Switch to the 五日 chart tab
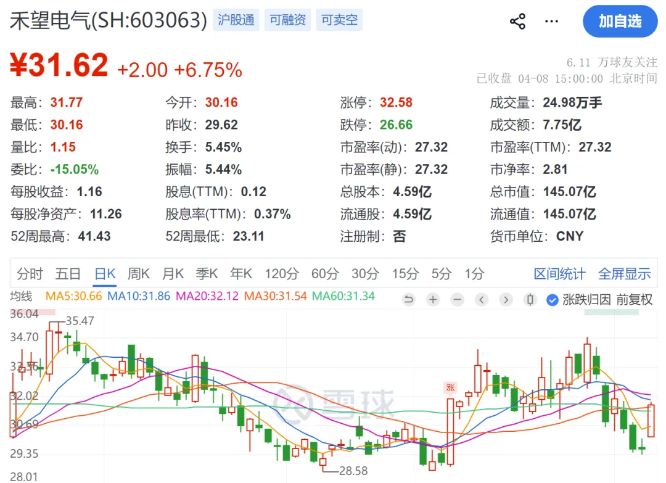666x483 pixels. click(68, 274)
